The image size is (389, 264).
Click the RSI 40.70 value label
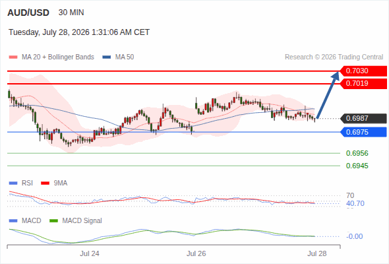click(x=355, y=204)
